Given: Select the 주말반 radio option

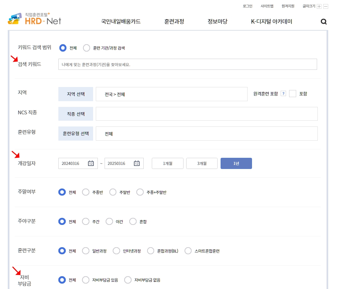Looking at the screenshot, I should [x=113, y=192].
